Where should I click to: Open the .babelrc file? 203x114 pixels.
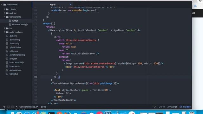tap(13, 36)
